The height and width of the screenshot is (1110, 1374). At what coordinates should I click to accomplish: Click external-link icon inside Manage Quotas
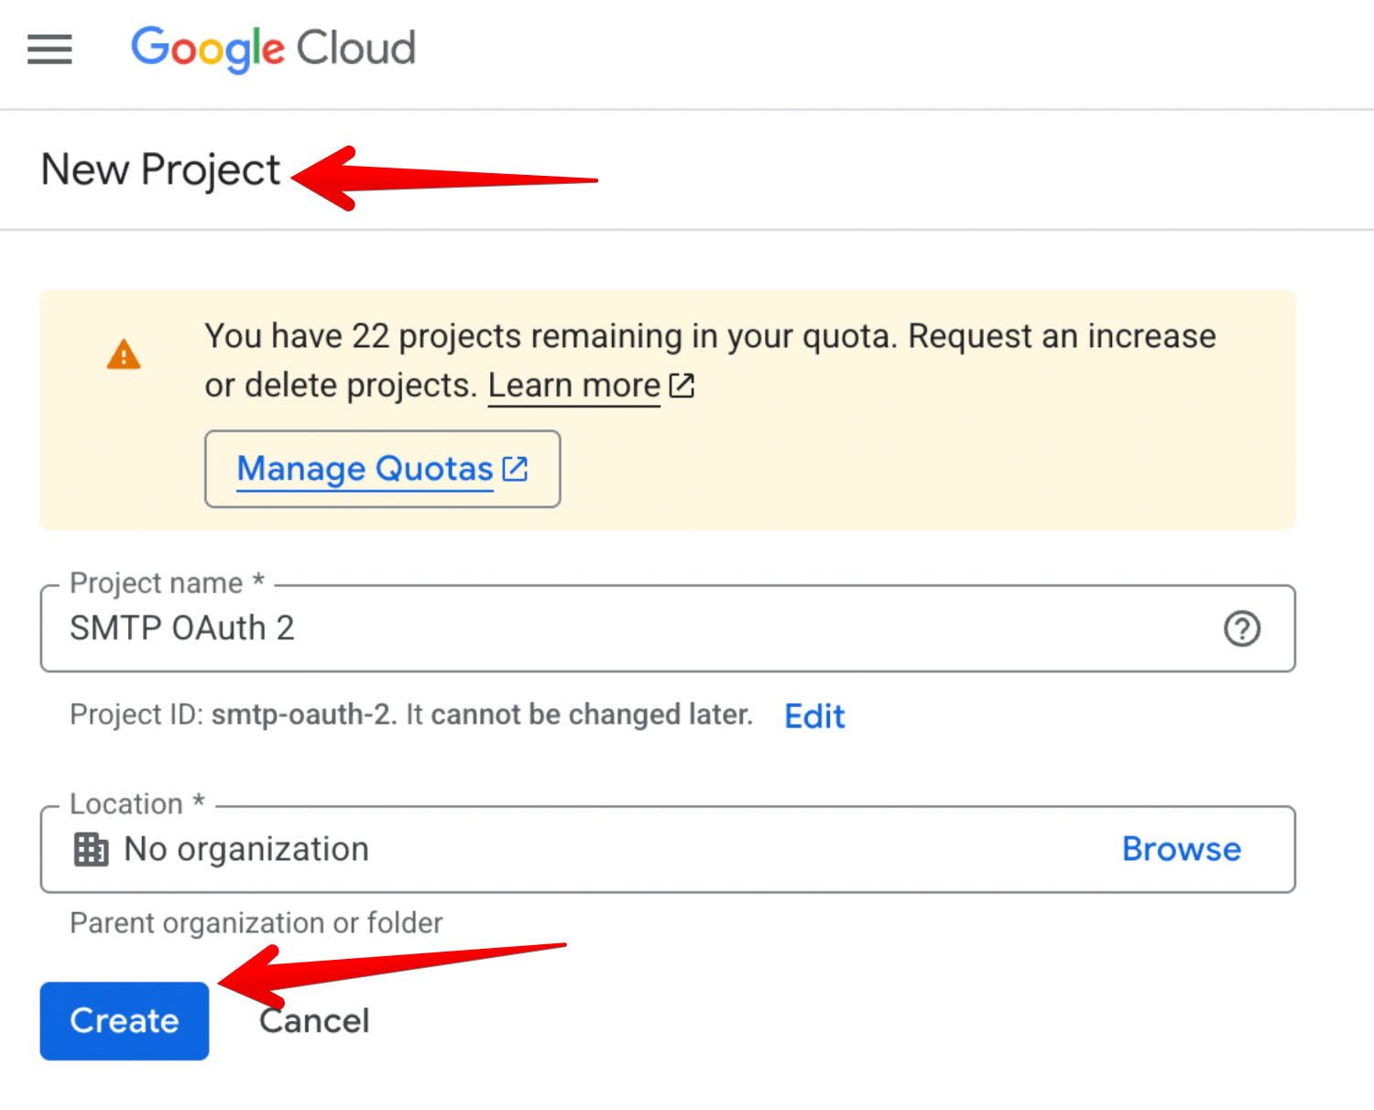click(516, 469)
